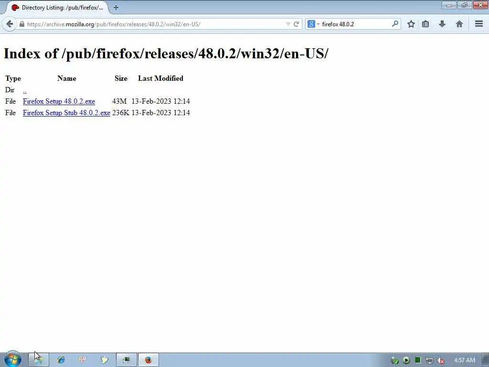Go to the Home page icon
Image resolution: width=489 pixels, height=367 pixels.
tap(459, 24)
